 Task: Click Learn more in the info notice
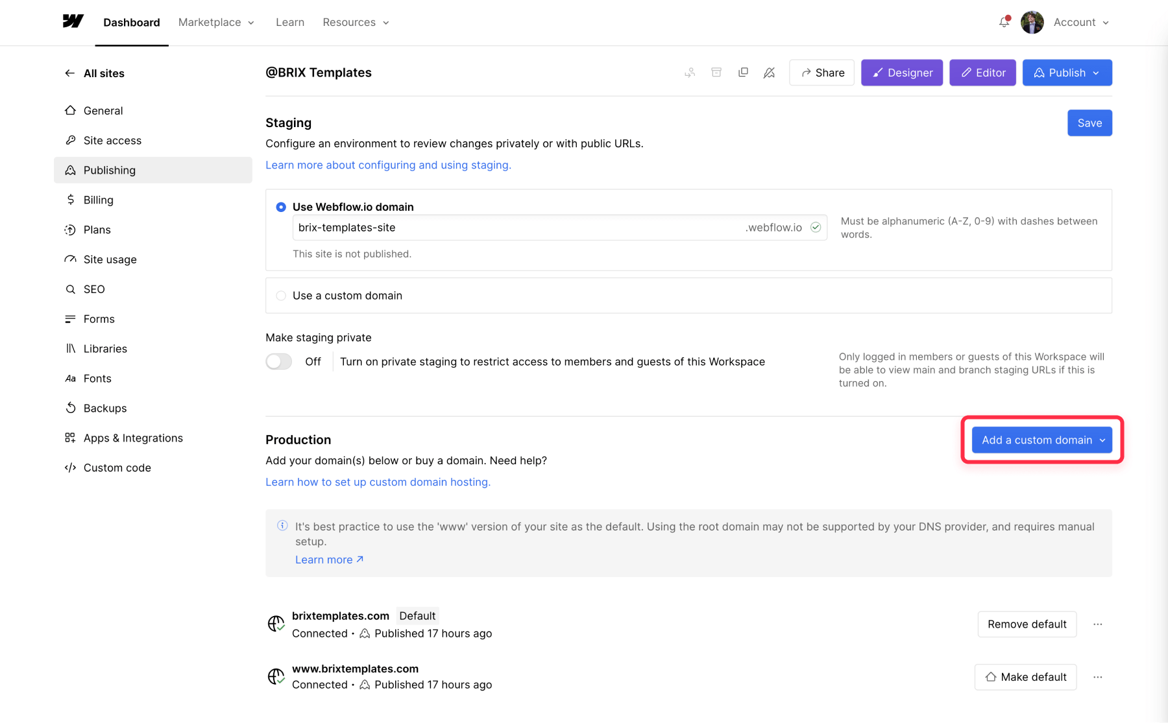click(329, 560)
